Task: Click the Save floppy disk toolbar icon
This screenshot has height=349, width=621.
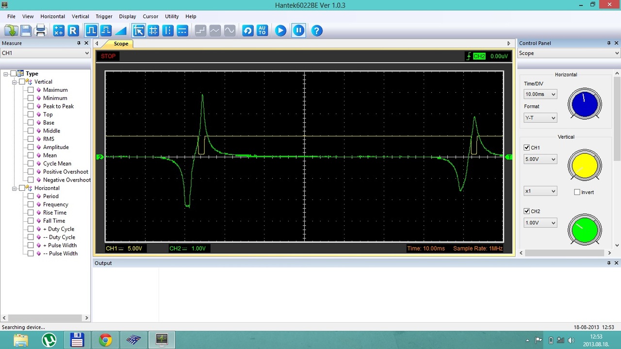Action: [26, 31]
